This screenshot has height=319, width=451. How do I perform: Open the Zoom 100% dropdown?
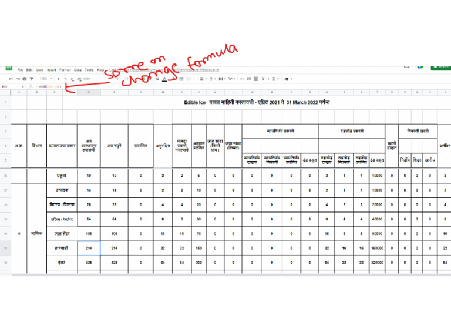pyautogui.click(x=46, y=79)
